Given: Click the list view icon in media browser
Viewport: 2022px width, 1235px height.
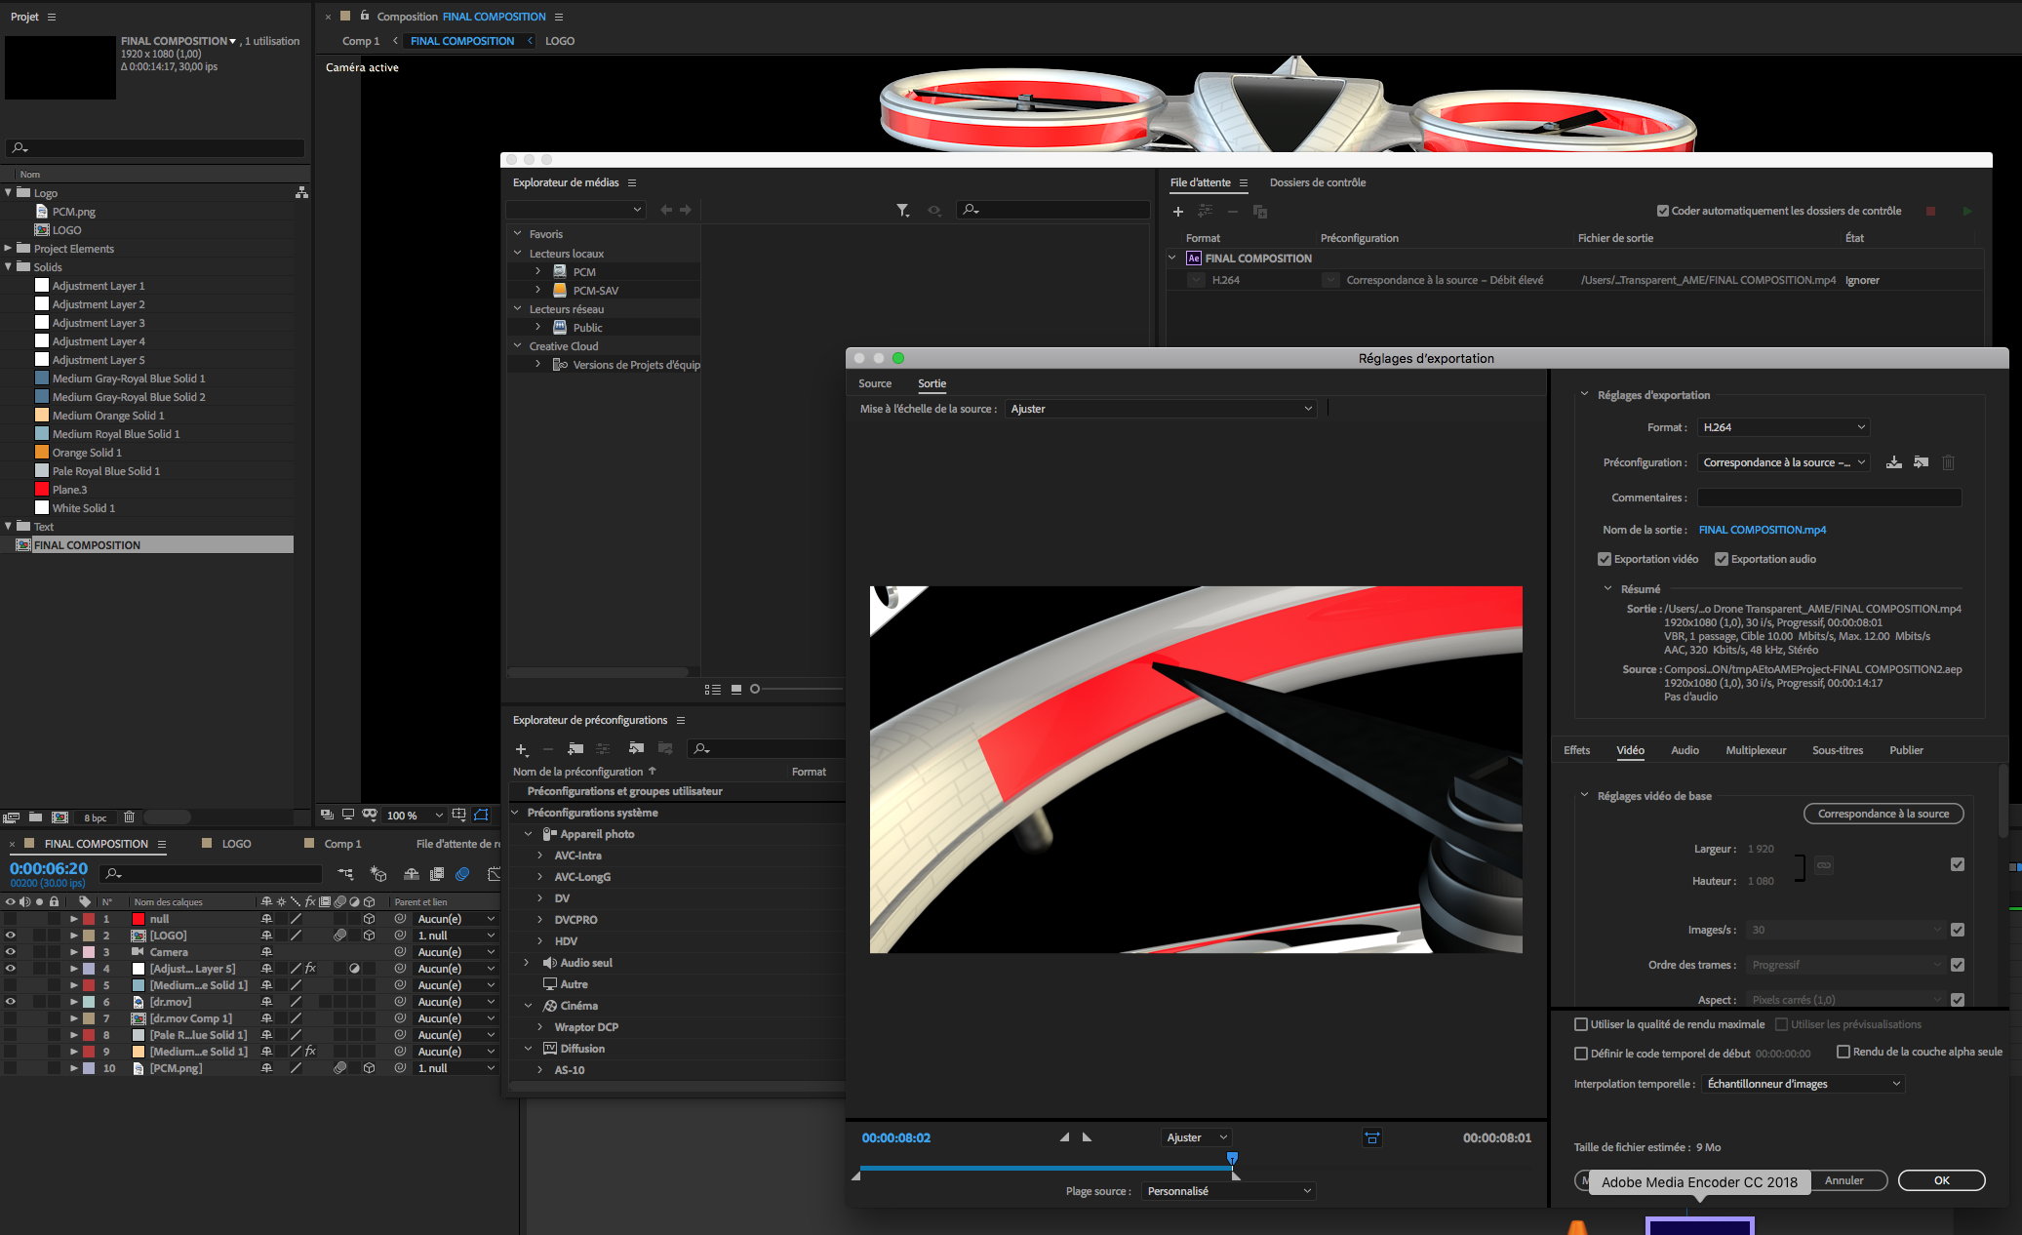Looking at the screenshot, I should tap(713, 689).
